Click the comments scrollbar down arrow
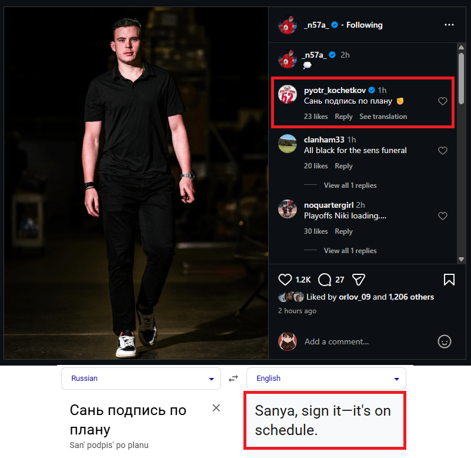The height and width of the screenshot is (458, 471). (461, 259)
